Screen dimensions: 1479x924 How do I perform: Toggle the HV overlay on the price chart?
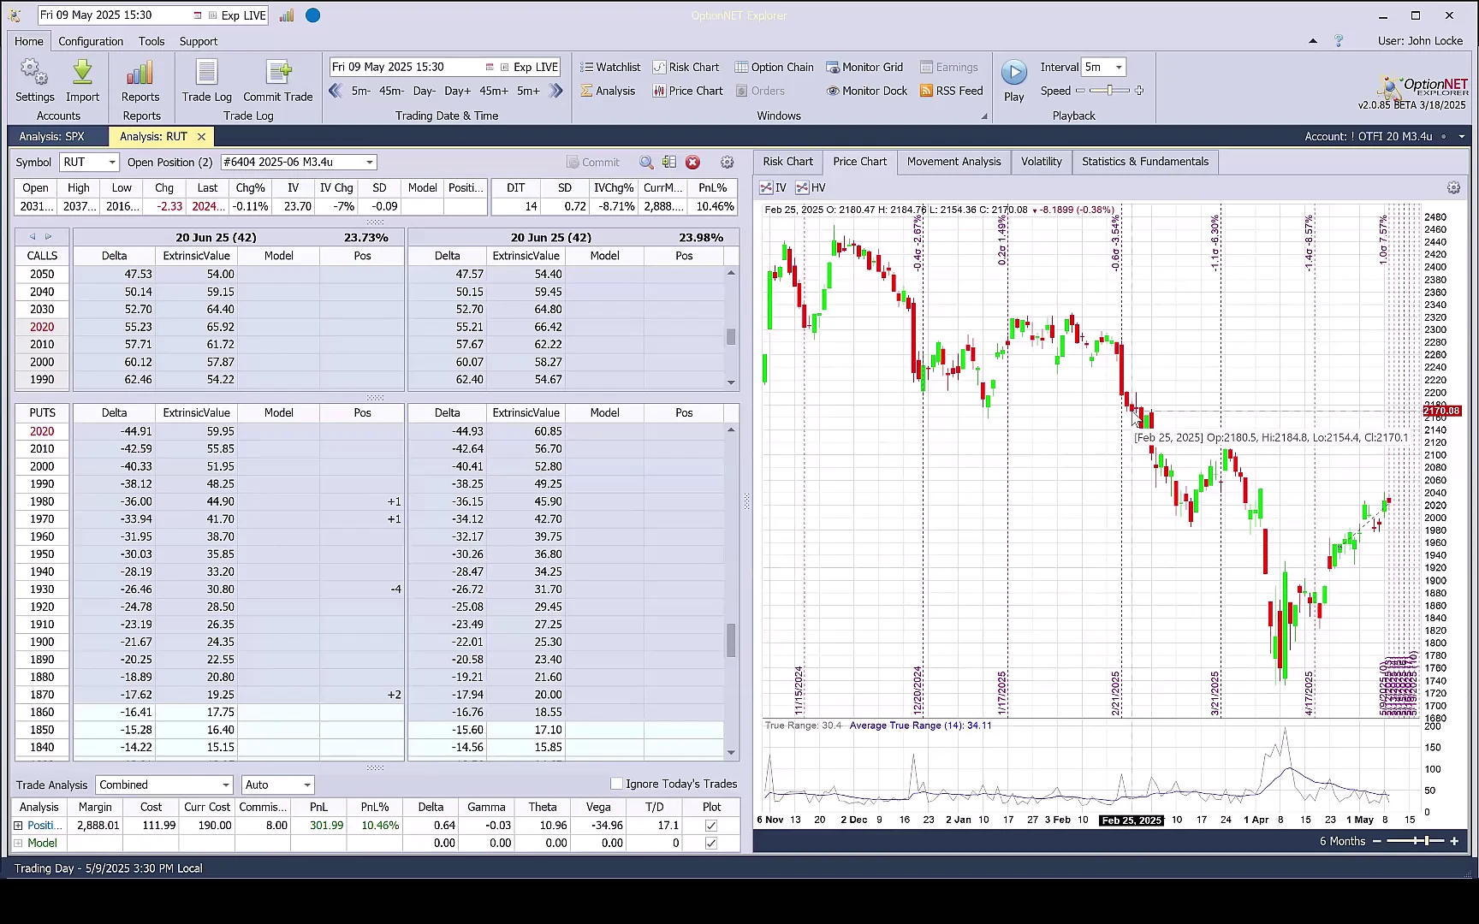tap(811, 187)
